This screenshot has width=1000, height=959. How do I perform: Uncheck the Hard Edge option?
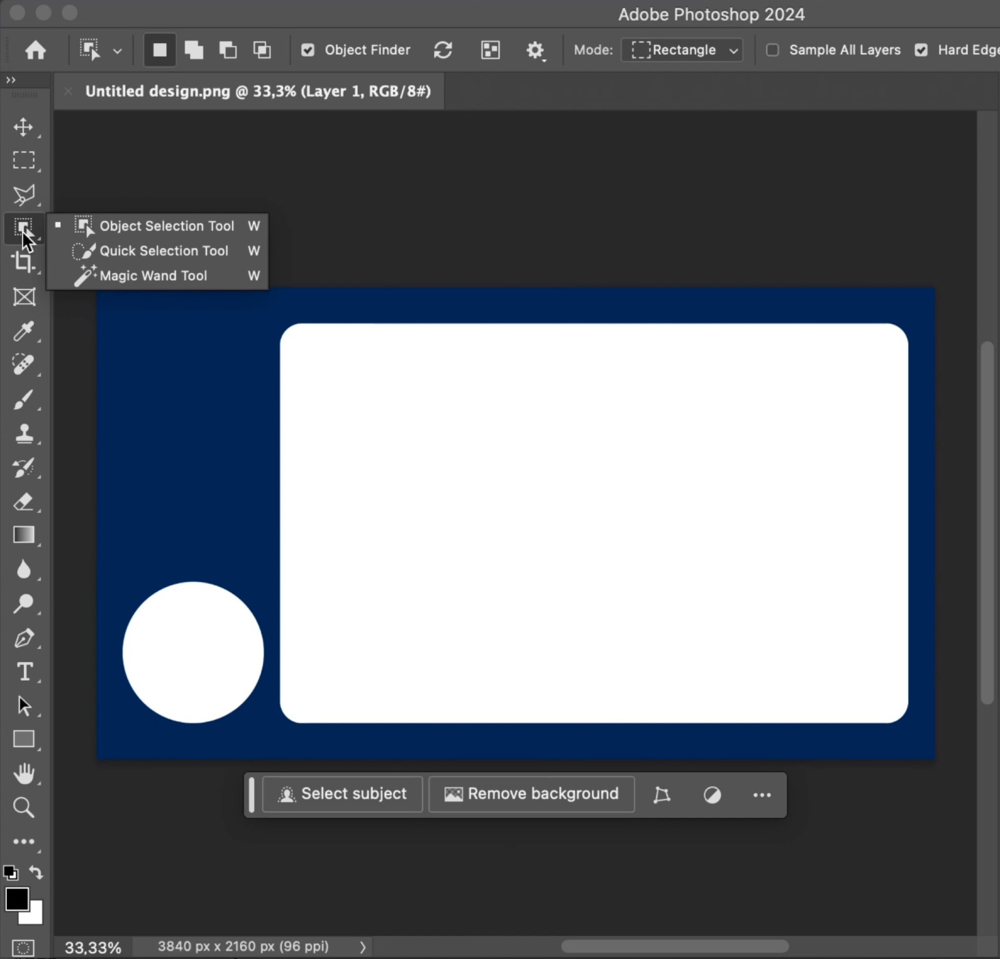coord(921,50)
